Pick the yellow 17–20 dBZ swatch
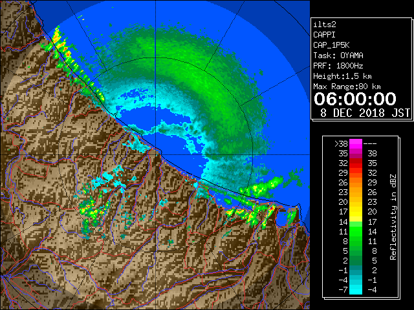This screenshot has width=414, height=310. [356, 212]
